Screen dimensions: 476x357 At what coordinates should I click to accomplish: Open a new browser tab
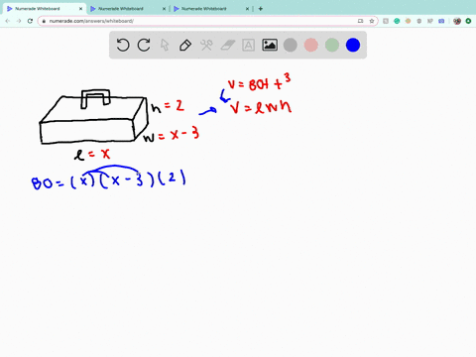click(261, 9)
